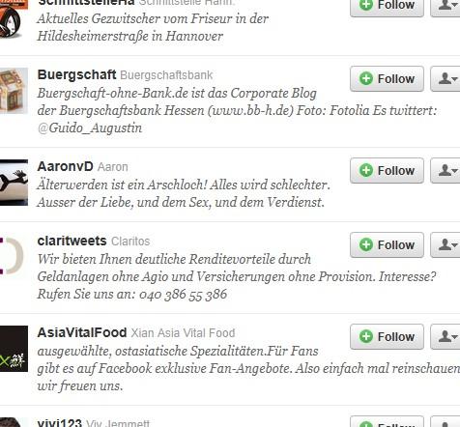The height and width of the screenshot is (427, 460).
Task: Open person dropdown next to AsiaVitalFood
Action: coord(446,337)
